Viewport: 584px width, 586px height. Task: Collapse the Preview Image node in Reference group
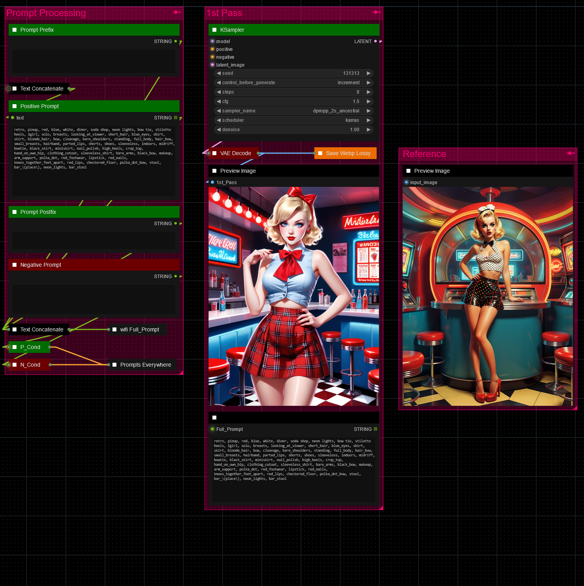click(x=408, y=171)
